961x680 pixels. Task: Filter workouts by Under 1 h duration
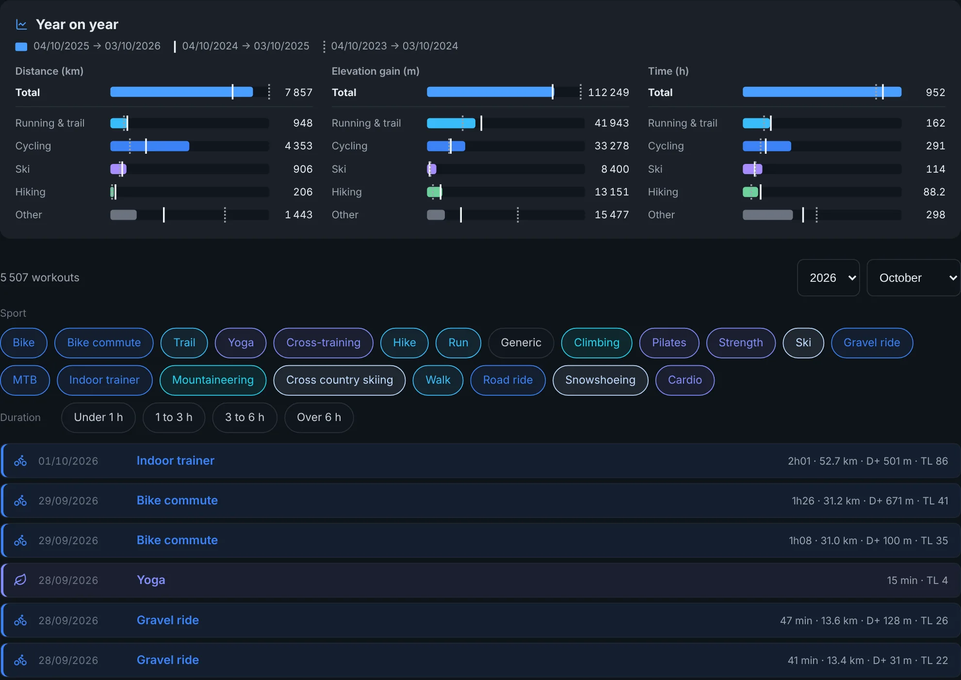[98, 418]
